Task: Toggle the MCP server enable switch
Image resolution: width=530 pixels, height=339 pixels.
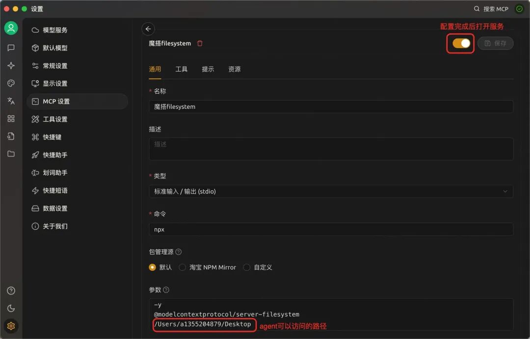Action: coord(461,43)
